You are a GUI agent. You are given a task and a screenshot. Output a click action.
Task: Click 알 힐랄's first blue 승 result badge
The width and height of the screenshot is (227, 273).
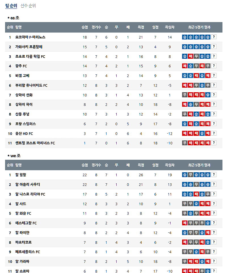(x=185, y=175)
